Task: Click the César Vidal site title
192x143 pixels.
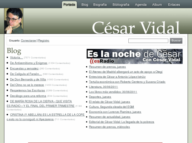Action: click(136, 27)
